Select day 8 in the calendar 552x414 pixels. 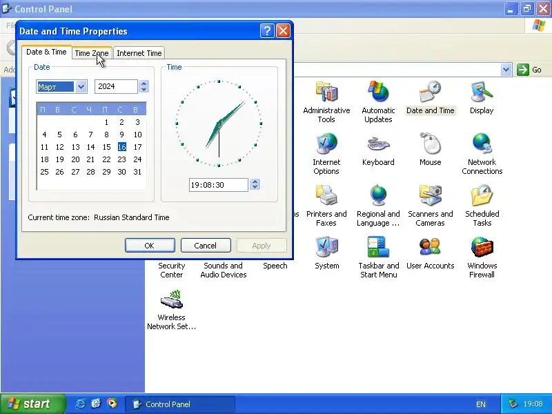coord(106,135)
